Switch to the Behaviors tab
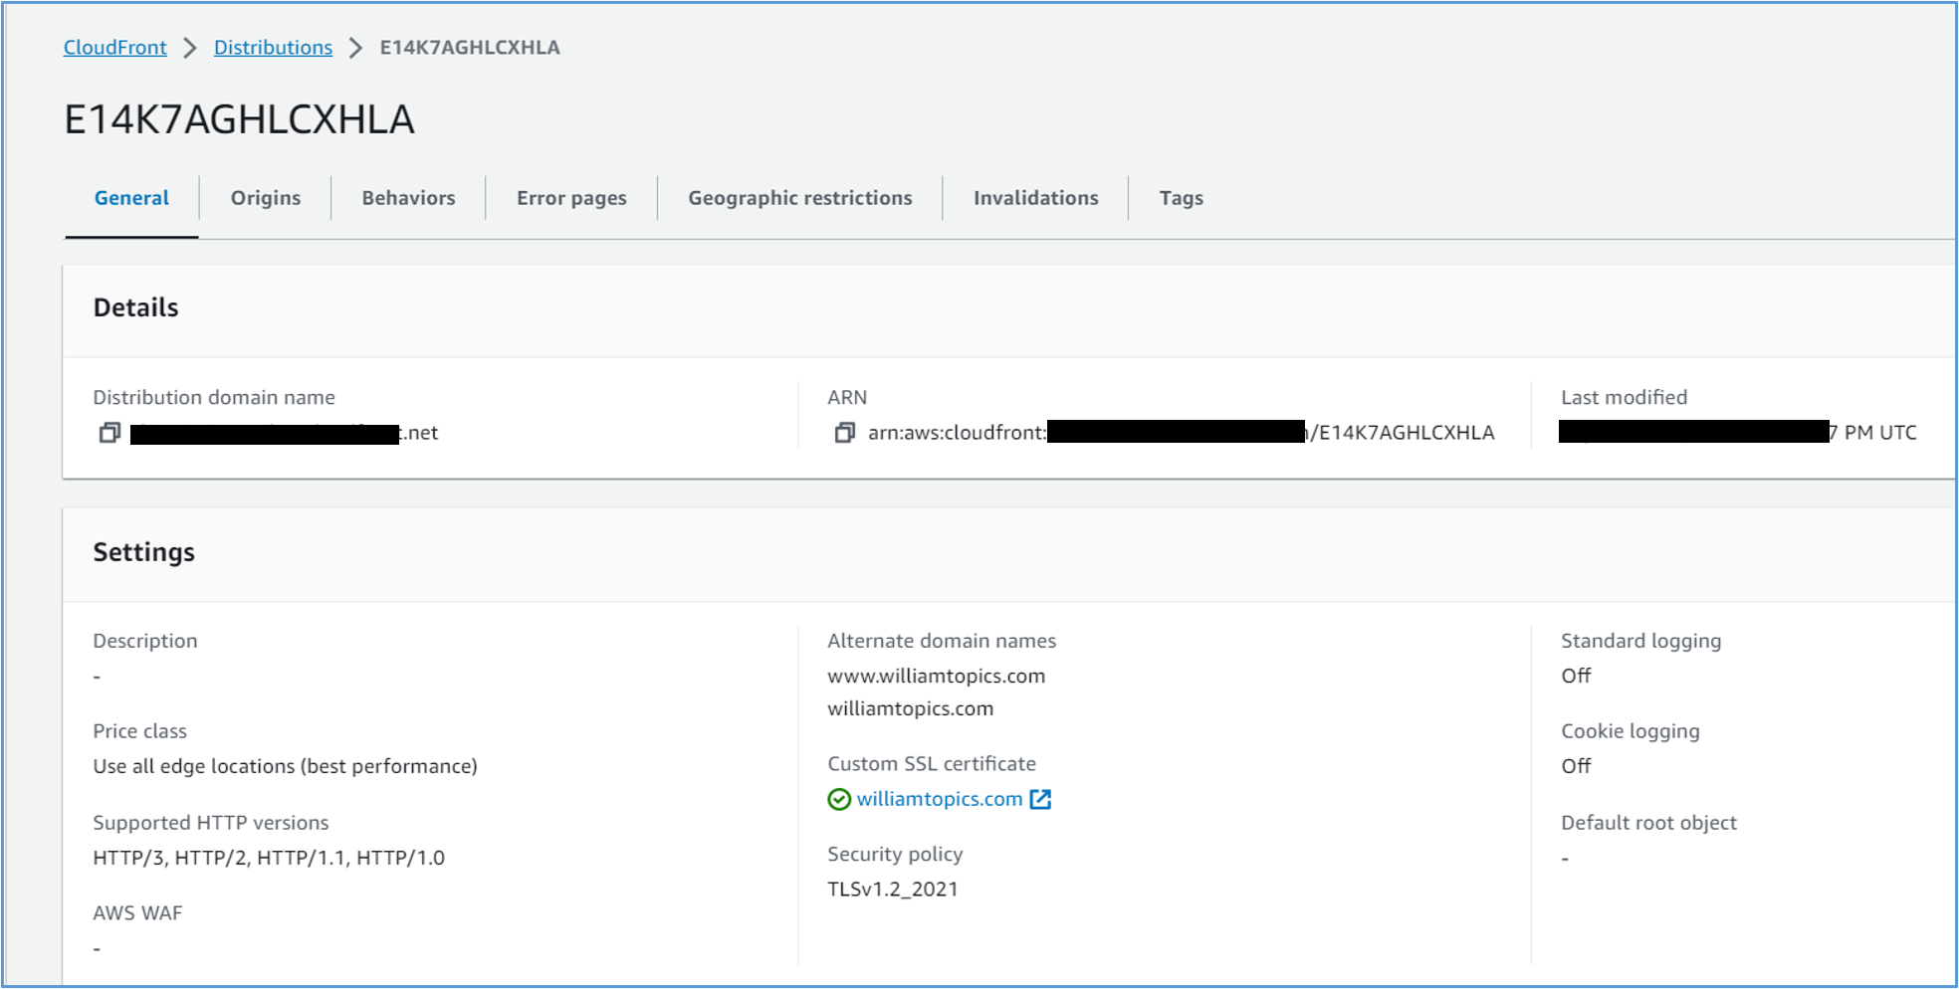The image size is (1959, 989). click(x=408, y=197)
